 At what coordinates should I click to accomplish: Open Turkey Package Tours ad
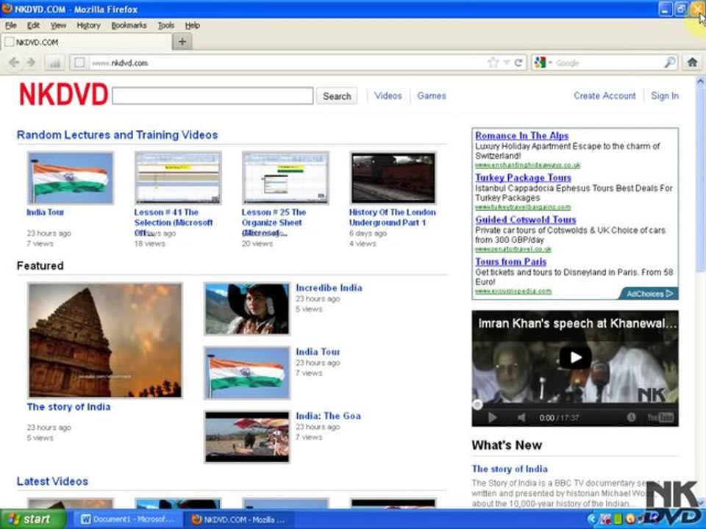pyautogui.click(x=523, y=177)
